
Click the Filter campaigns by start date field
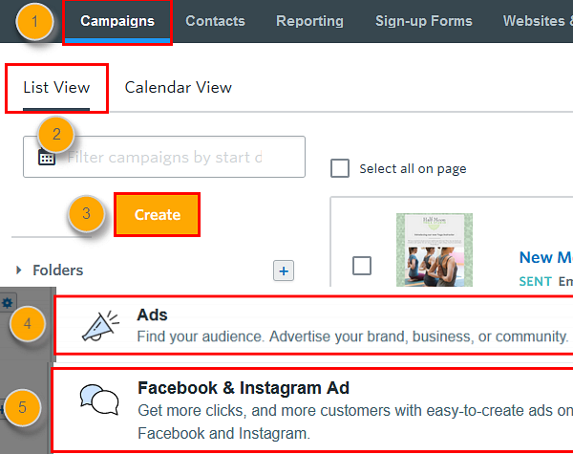(x=164, y=157)
